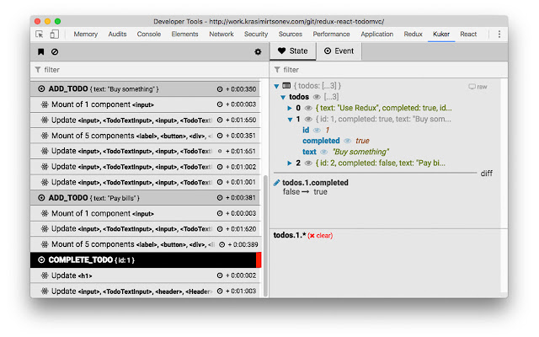
Task: Toggle the device toolbar icon
Action: click(x=54, y=35)
